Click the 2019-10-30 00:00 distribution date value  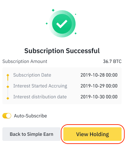pos(99,97)
